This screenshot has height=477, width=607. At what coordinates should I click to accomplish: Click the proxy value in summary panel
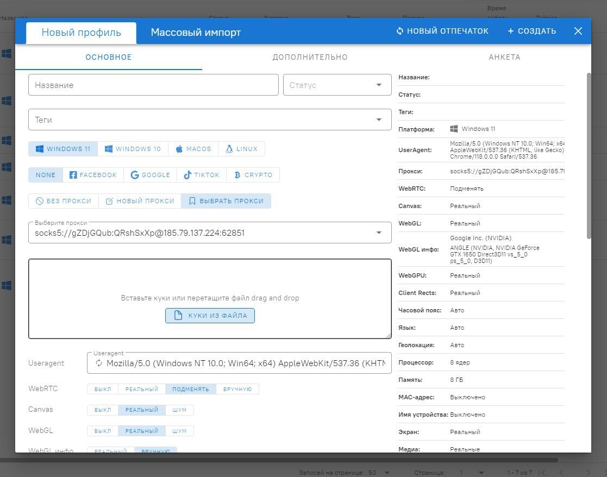pos(507,171)
